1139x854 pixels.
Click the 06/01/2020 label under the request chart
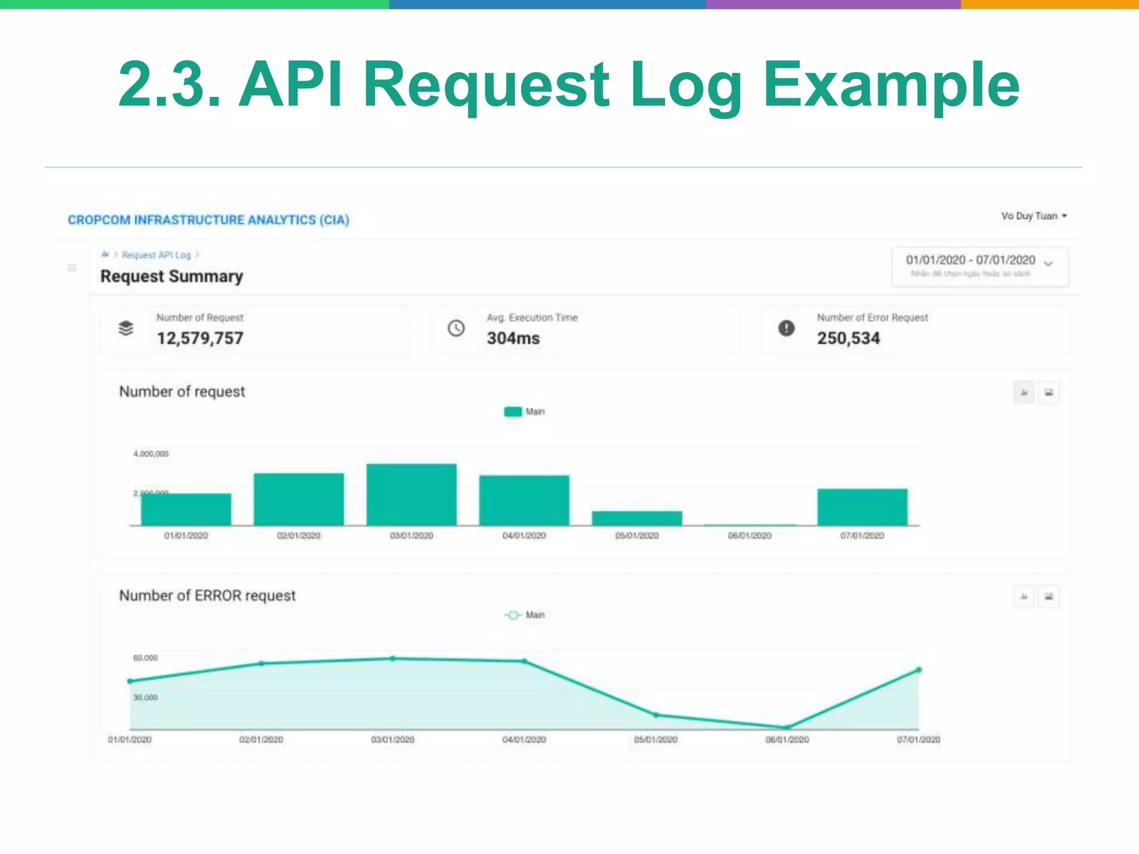(750, 535)
